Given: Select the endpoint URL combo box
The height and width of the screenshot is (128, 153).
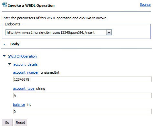Looking at the screenshot, I should point(59,32).
